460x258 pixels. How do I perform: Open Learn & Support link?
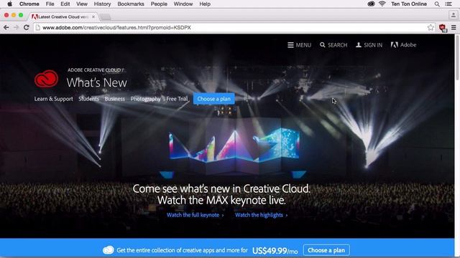[54, 99]
